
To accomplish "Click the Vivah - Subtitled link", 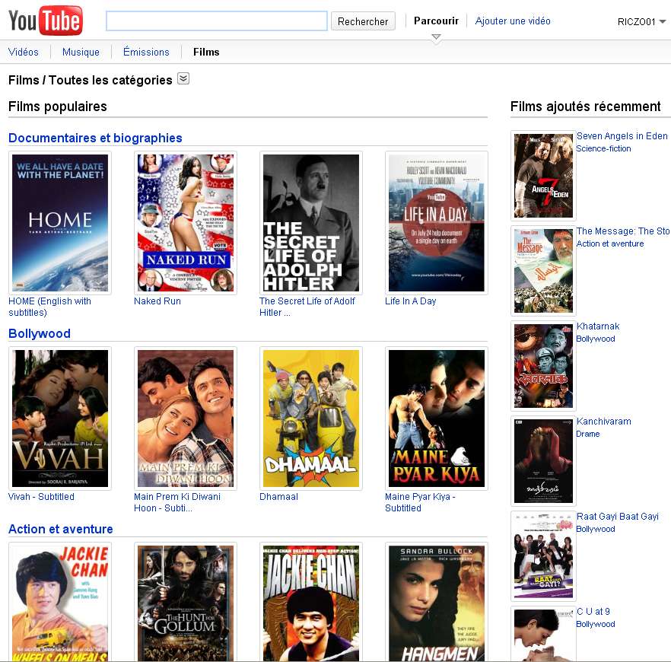I will pos(40,496).
